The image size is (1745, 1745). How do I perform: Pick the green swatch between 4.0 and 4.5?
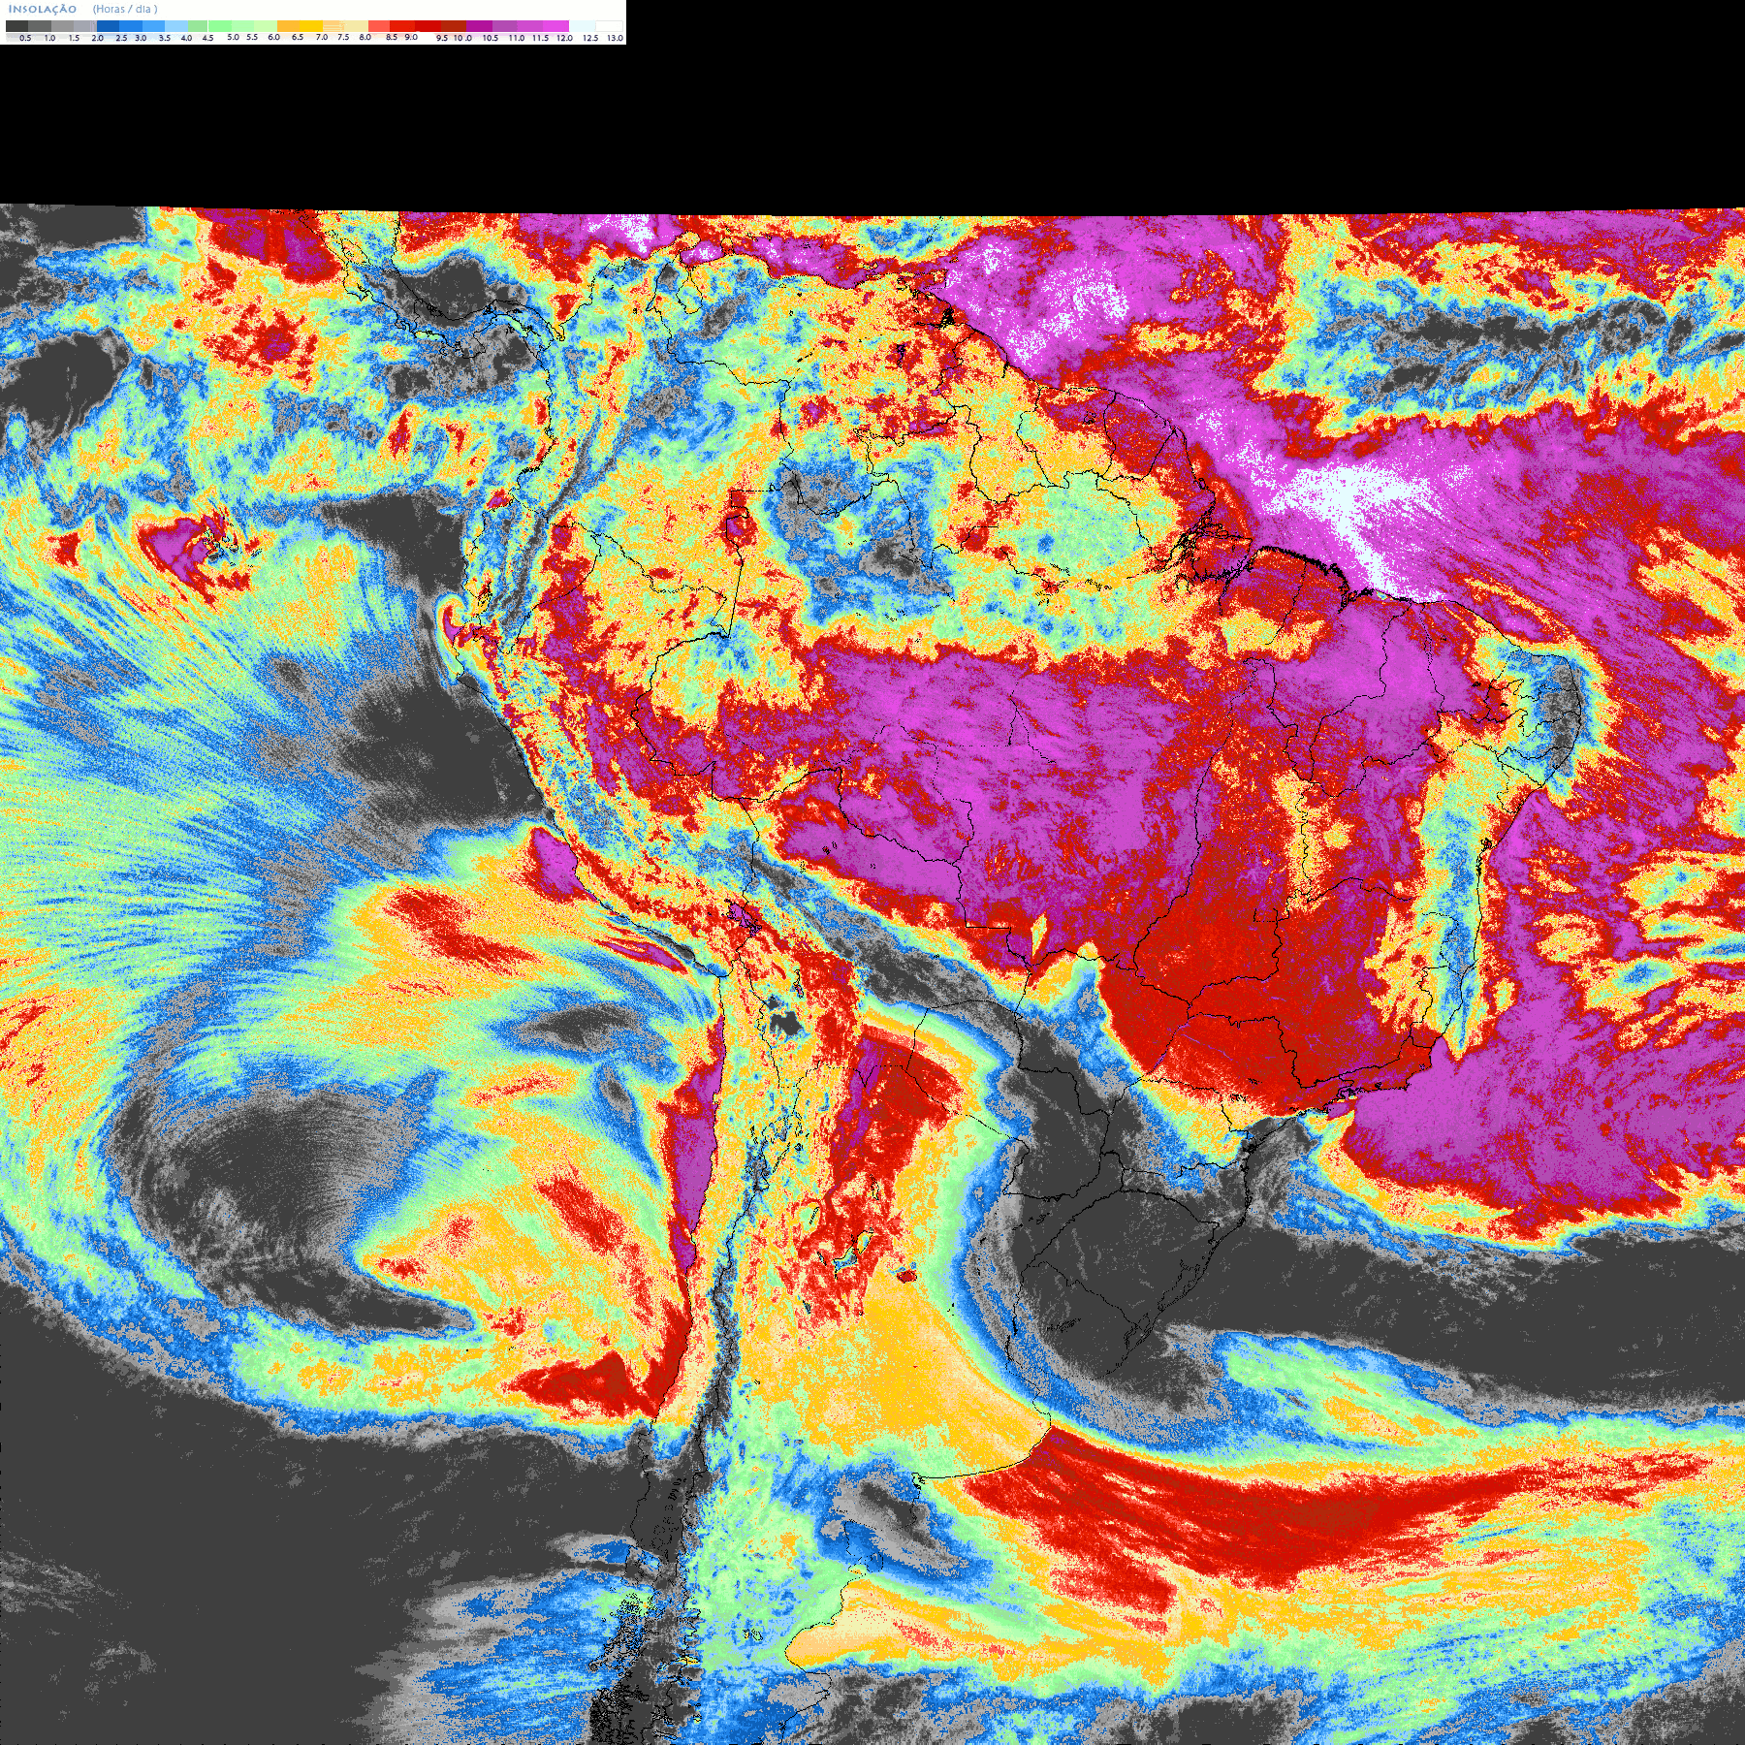(x=198, y=26)
